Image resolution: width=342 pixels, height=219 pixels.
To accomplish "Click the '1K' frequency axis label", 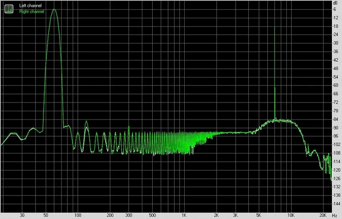I will pyautogui.click(x=184, y=216).
